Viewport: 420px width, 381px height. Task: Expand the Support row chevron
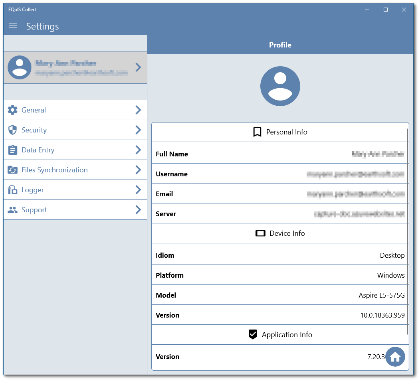pos(138,209)
